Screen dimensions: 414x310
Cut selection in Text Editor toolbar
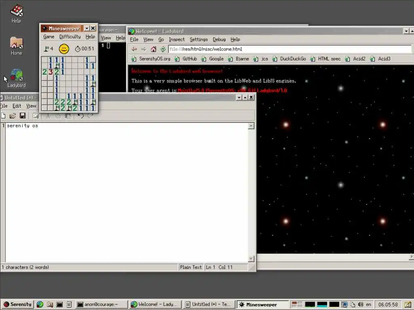coord(49,116)
